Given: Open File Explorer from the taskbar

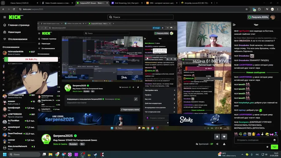Looking at the screenshot, I should coord(50,154).
